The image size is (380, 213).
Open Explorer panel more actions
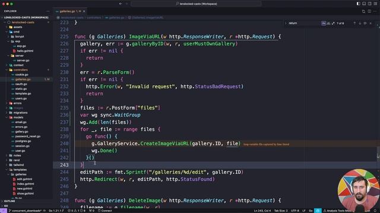click(x=47, y=11)
